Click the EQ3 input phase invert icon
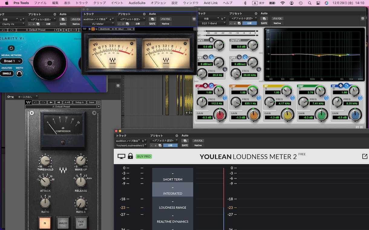The image size is (369, 230). click(211, 40)
